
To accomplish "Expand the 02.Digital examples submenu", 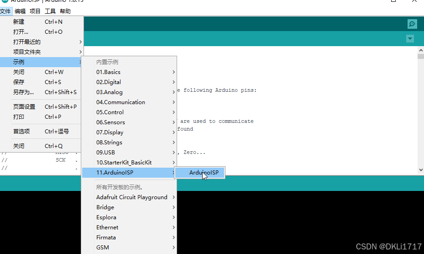I will pyautogui.click(x=129, y=82).
